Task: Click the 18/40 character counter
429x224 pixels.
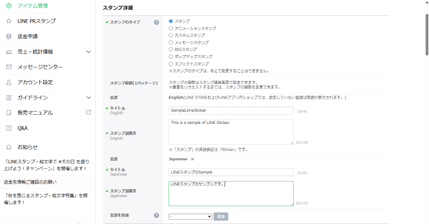Action: click(x=302, y=112)
